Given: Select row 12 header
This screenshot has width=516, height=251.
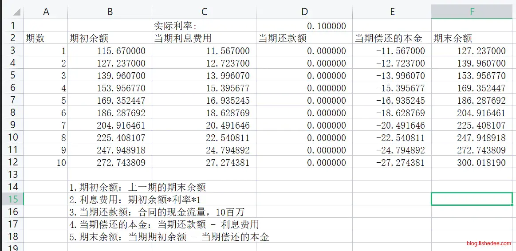Looking at the screenshot, I should (12, 163).
